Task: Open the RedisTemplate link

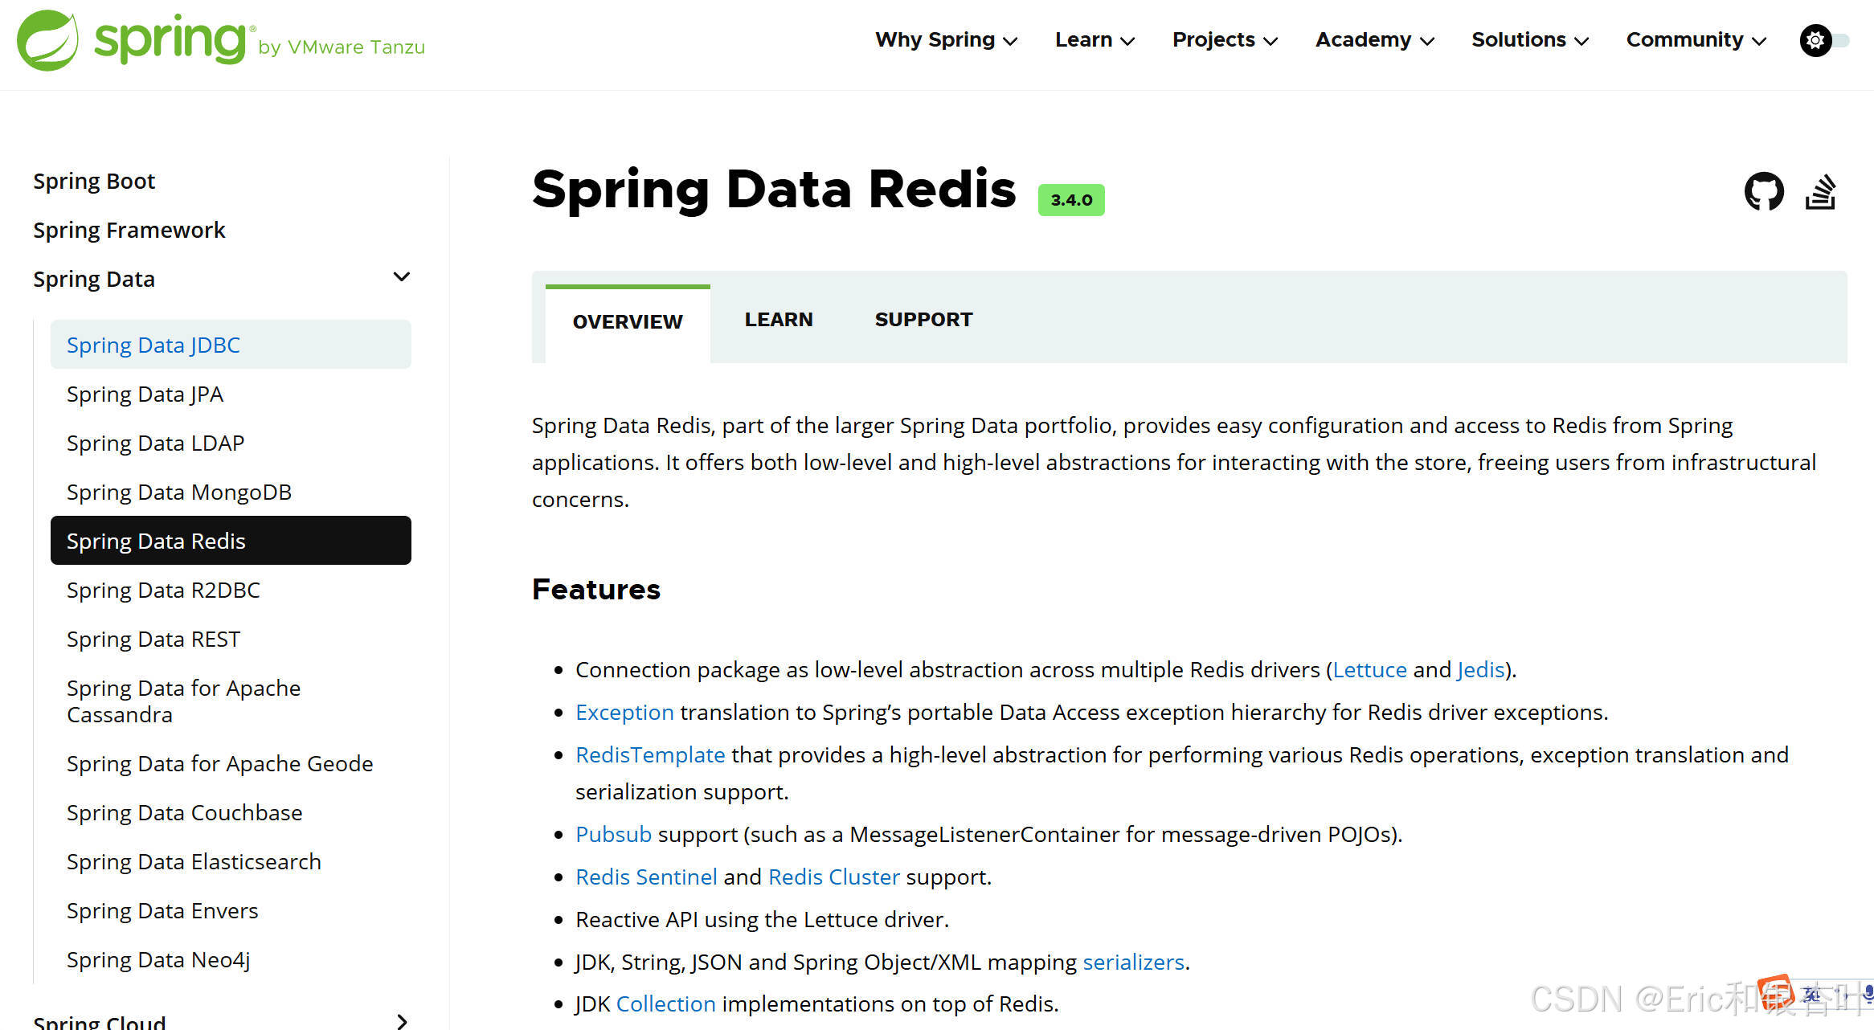Action: coord(649,754)
